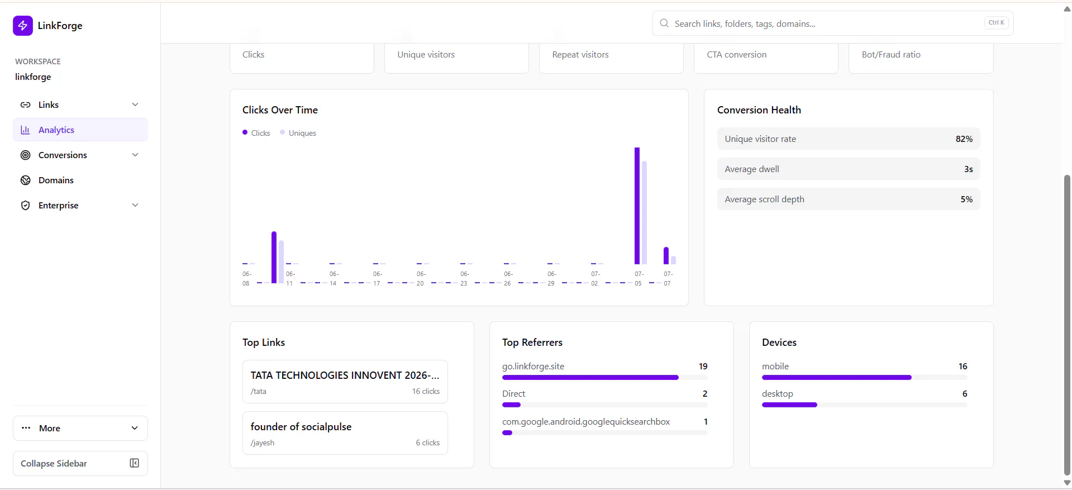Open the Links sidebar section
The image size is (1072, 490).
coord(80,105)
